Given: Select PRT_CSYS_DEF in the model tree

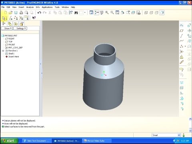Looking at the screenshot, I should 16,48.
